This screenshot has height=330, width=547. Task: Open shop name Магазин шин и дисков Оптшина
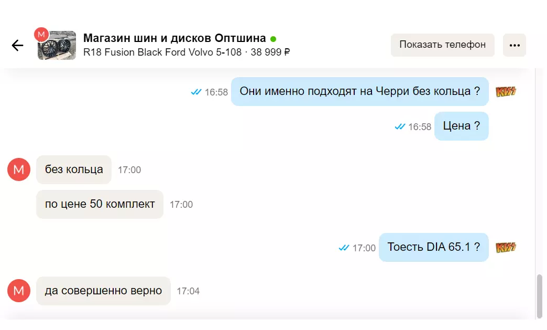pos(174,38)
